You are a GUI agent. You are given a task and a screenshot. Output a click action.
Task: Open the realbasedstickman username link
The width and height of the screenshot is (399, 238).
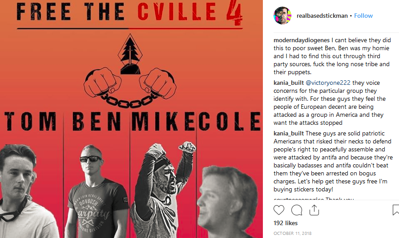coord(322,16)
